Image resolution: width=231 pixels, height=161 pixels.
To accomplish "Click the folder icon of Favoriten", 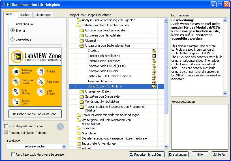I will 79,128.
